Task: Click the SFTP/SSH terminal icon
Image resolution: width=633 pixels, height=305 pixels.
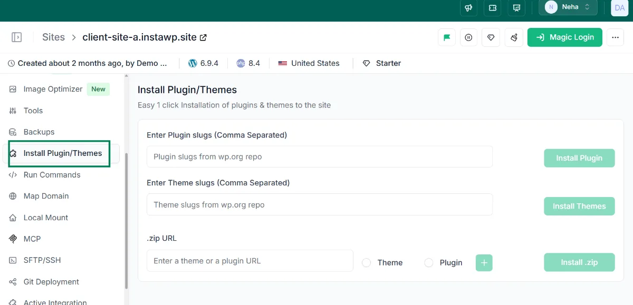Action: pos(13,260)
